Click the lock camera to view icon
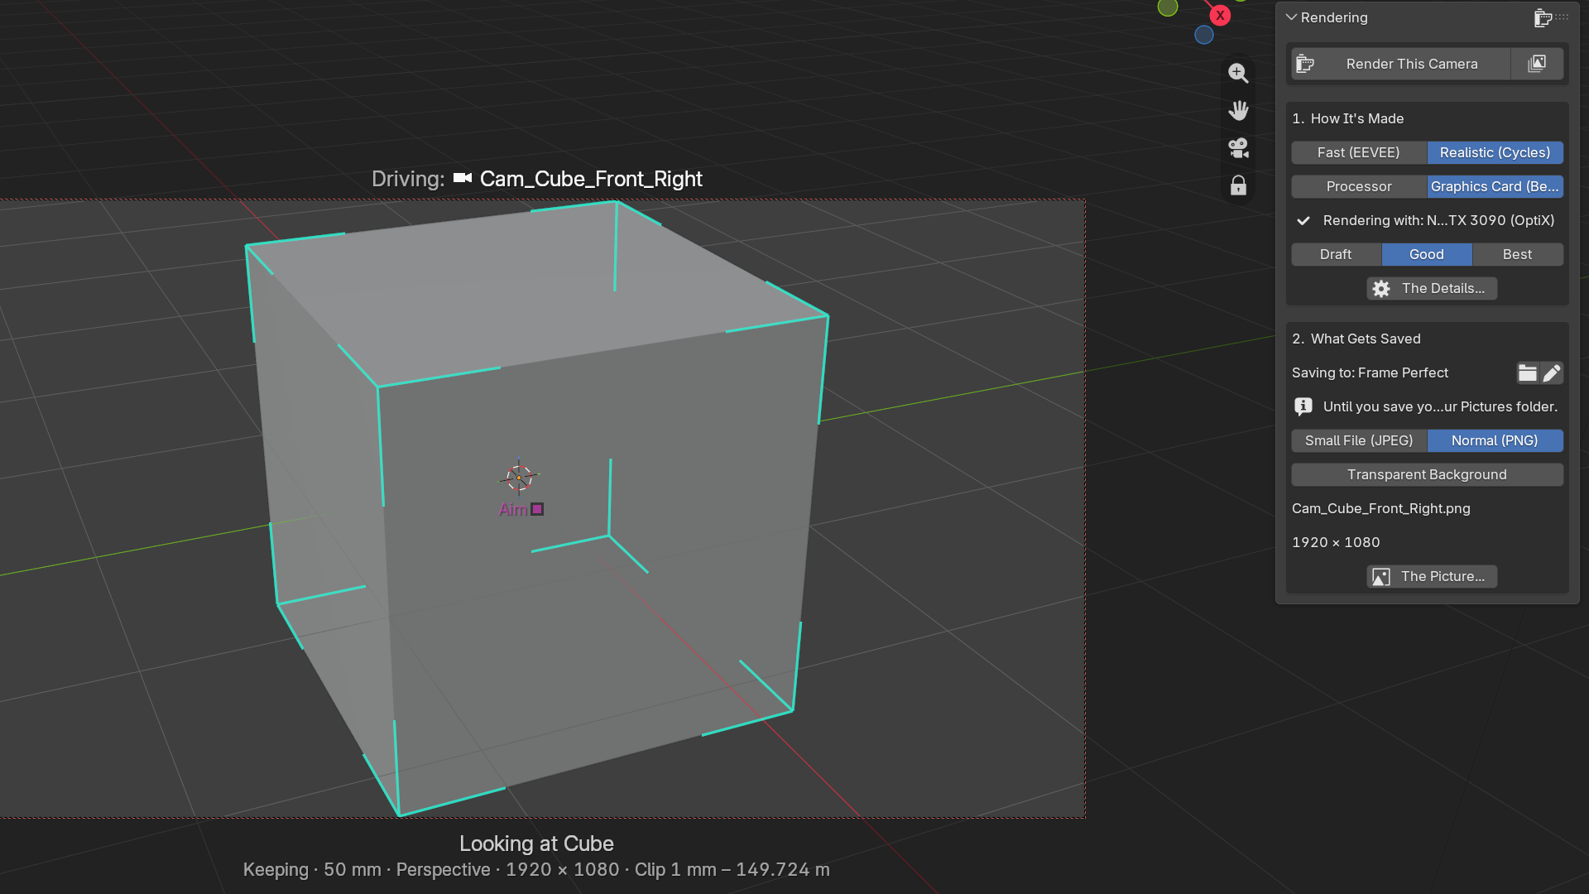 [x=1238, y=185]
